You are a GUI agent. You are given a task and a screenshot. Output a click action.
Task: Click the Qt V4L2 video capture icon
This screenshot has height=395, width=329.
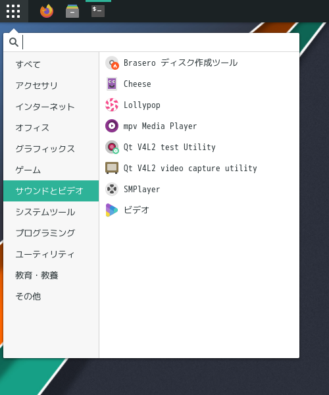pos(112,168)
